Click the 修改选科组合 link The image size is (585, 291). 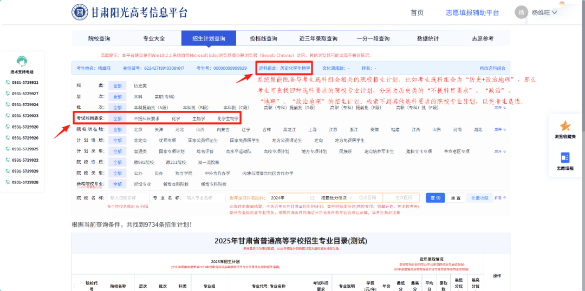pos(492,68)
